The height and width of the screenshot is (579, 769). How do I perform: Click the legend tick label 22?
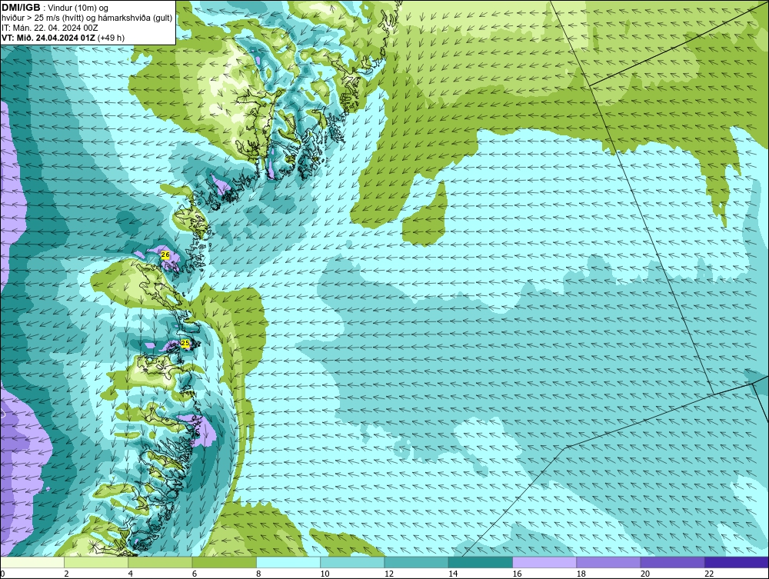(x=709, y=574)
